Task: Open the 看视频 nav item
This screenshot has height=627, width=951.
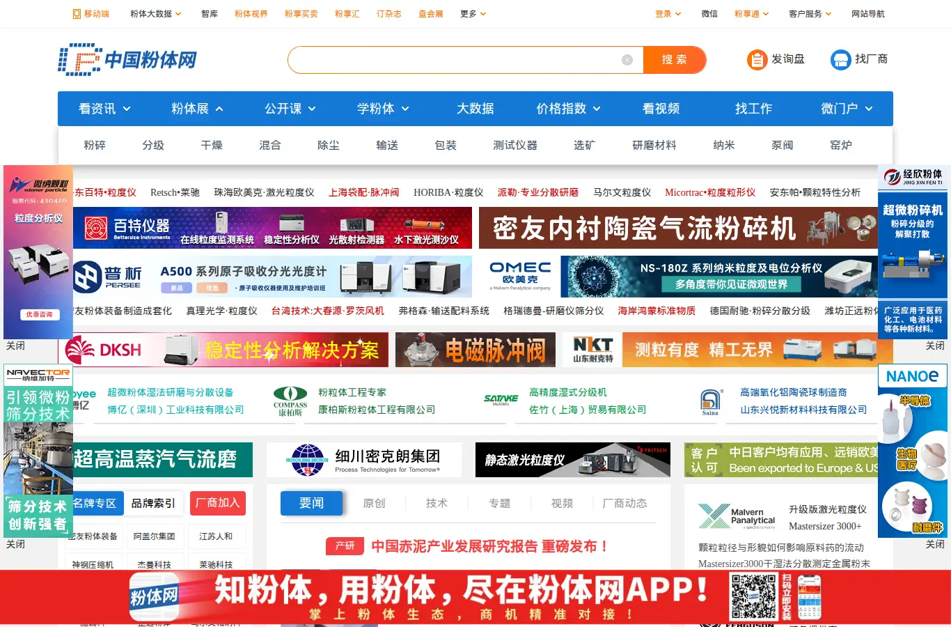Action: 661,109
